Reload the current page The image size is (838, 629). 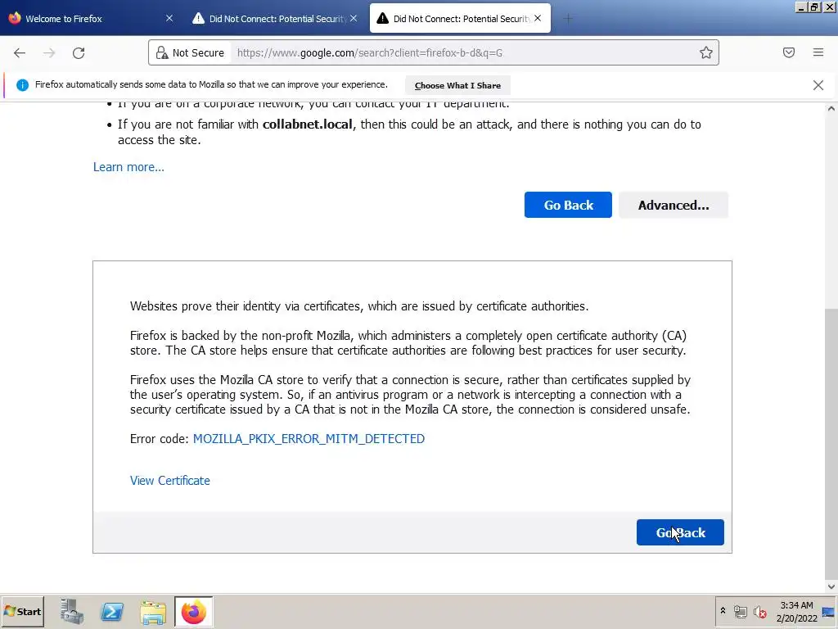click(79, 52)
